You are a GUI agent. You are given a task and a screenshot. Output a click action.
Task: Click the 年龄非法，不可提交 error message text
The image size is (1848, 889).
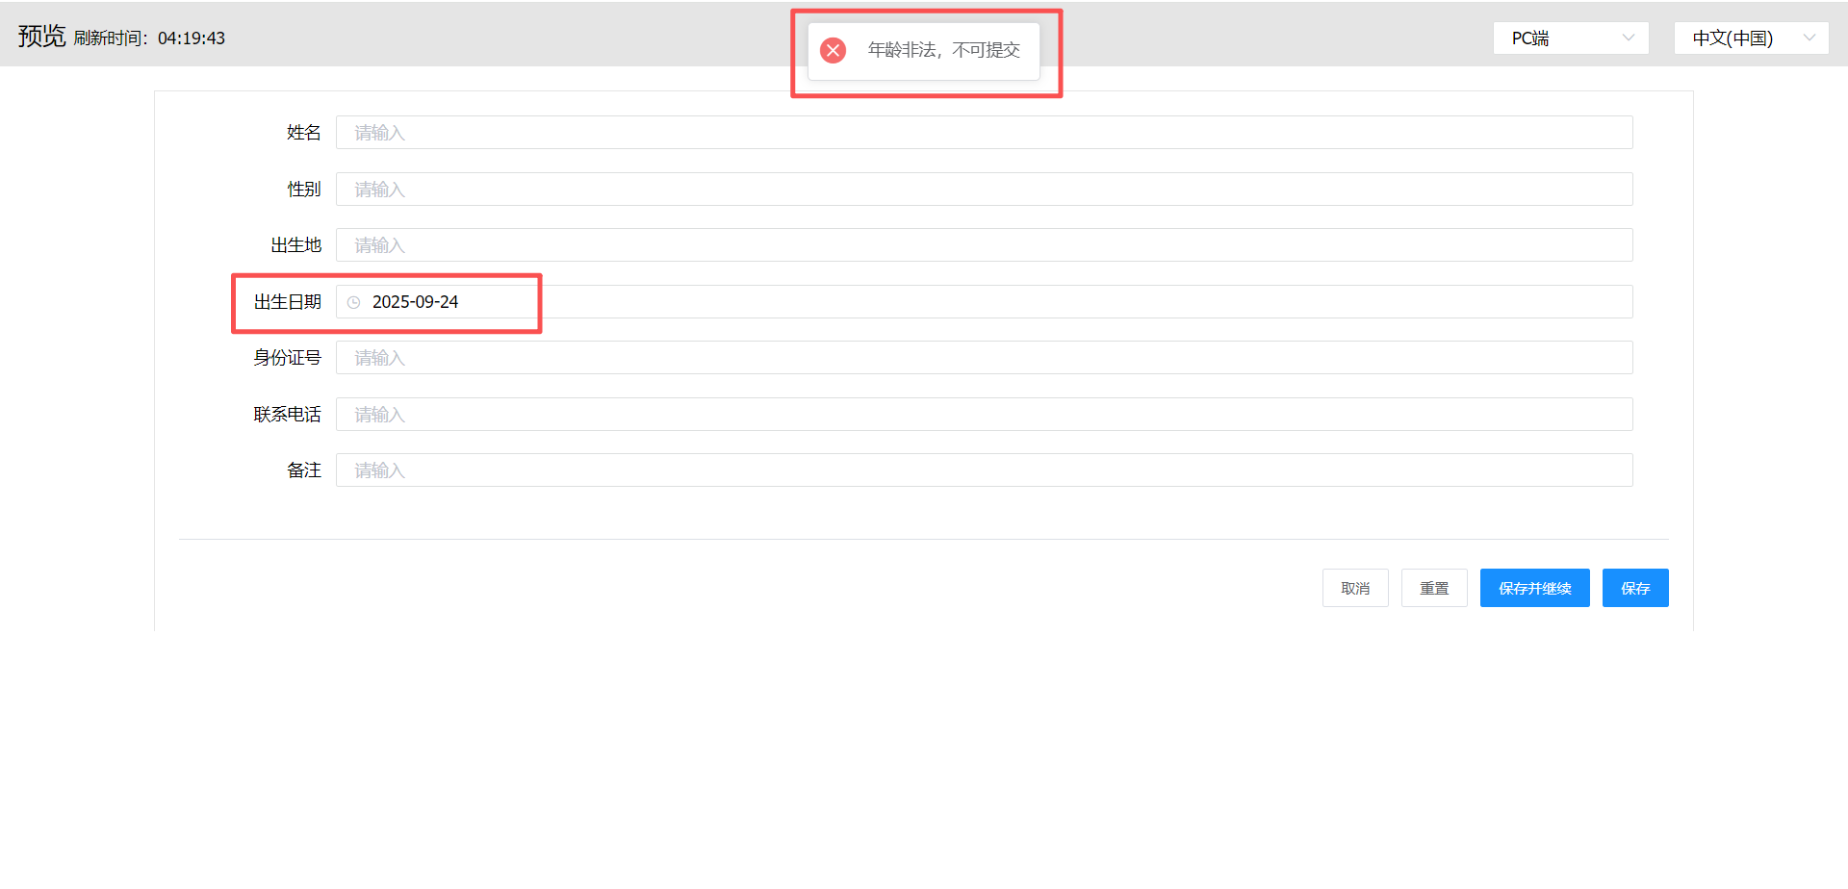click(x=943, y=50)
